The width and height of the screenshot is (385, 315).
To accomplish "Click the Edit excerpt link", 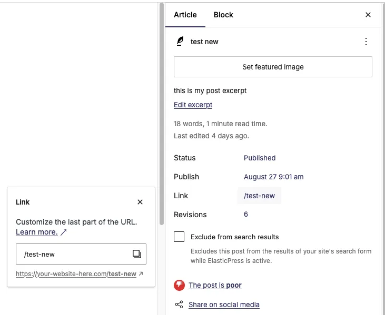I will (193, 105).
